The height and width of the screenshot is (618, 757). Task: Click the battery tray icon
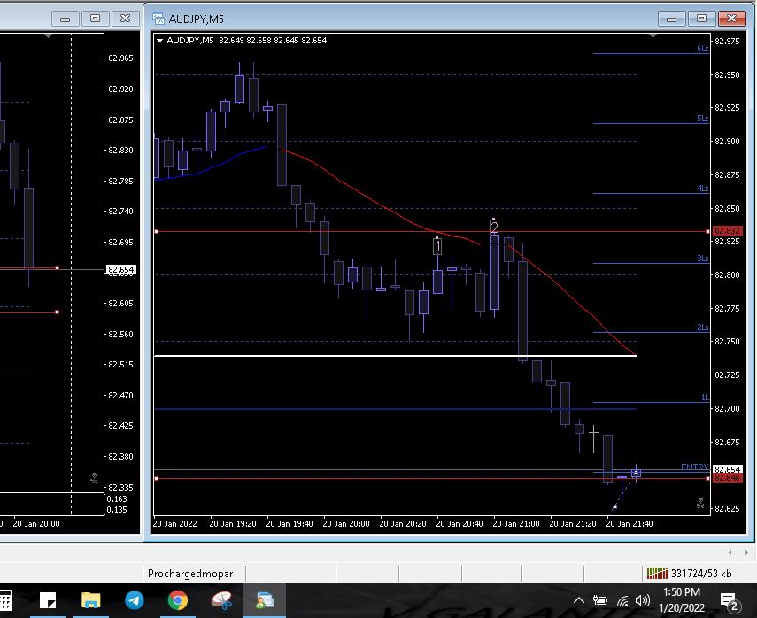pos(600,600)
